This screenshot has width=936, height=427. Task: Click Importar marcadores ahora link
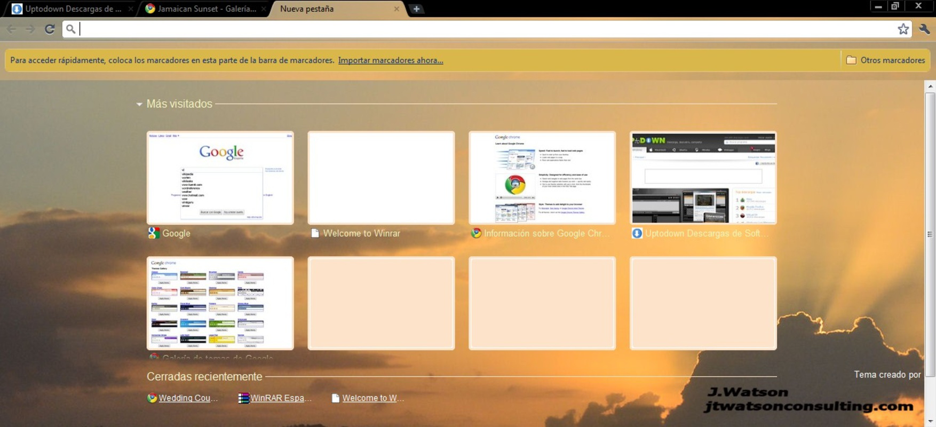click(x=391, y=60)
